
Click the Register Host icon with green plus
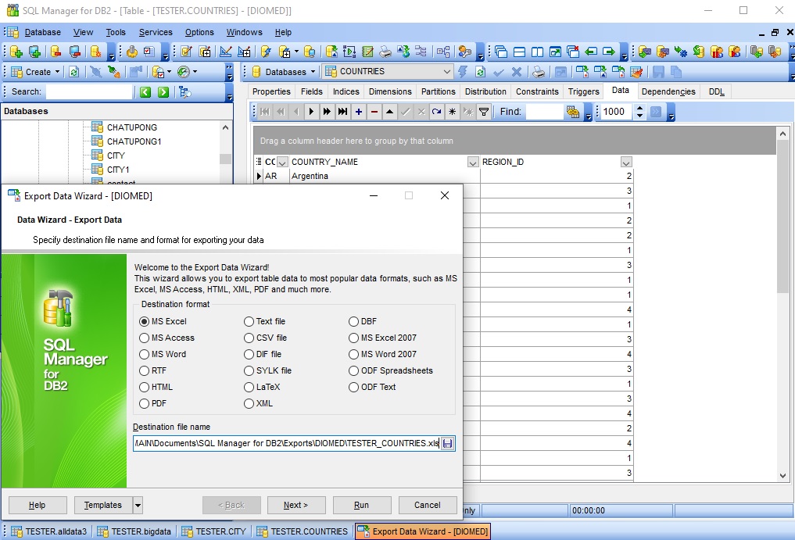pos(34,52)
